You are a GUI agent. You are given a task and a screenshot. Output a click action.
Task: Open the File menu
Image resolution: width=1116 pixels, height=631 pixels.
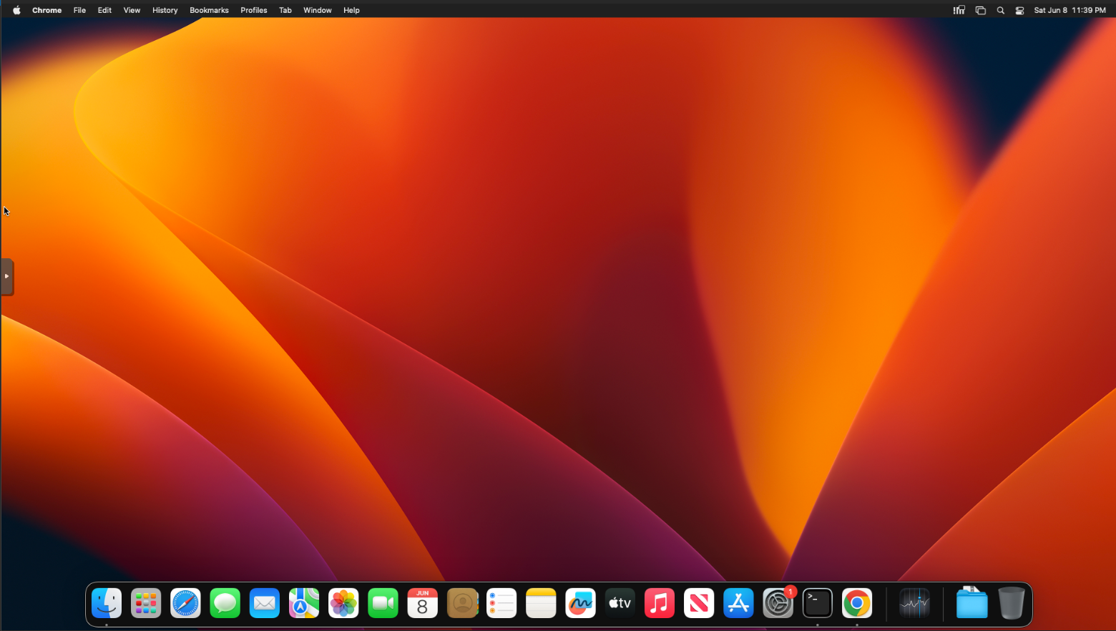pos(79,10)
